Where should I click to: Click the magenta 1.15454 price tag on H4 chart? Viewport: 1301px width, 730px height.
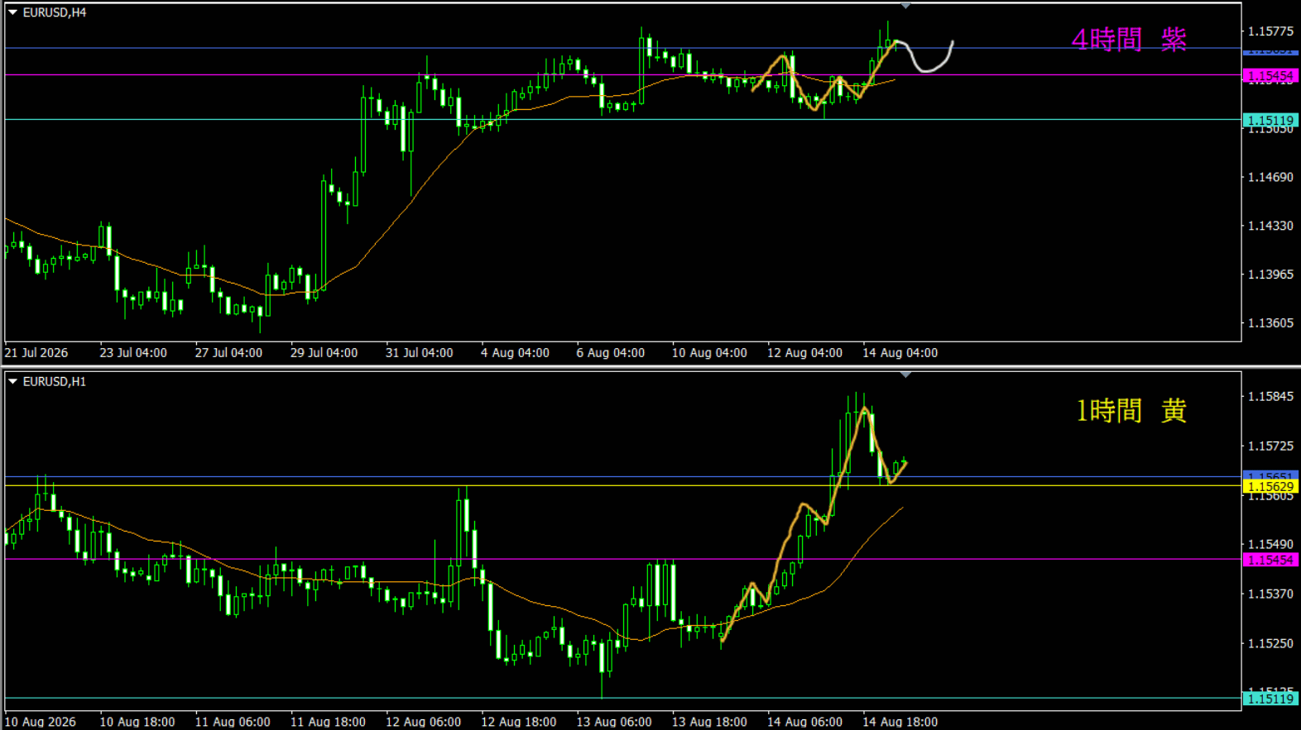click(x=1270, y=75)
